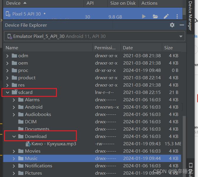Click the Pictures folder name
The width and height of the screenshot is (198, 177).
pos(33,173)
